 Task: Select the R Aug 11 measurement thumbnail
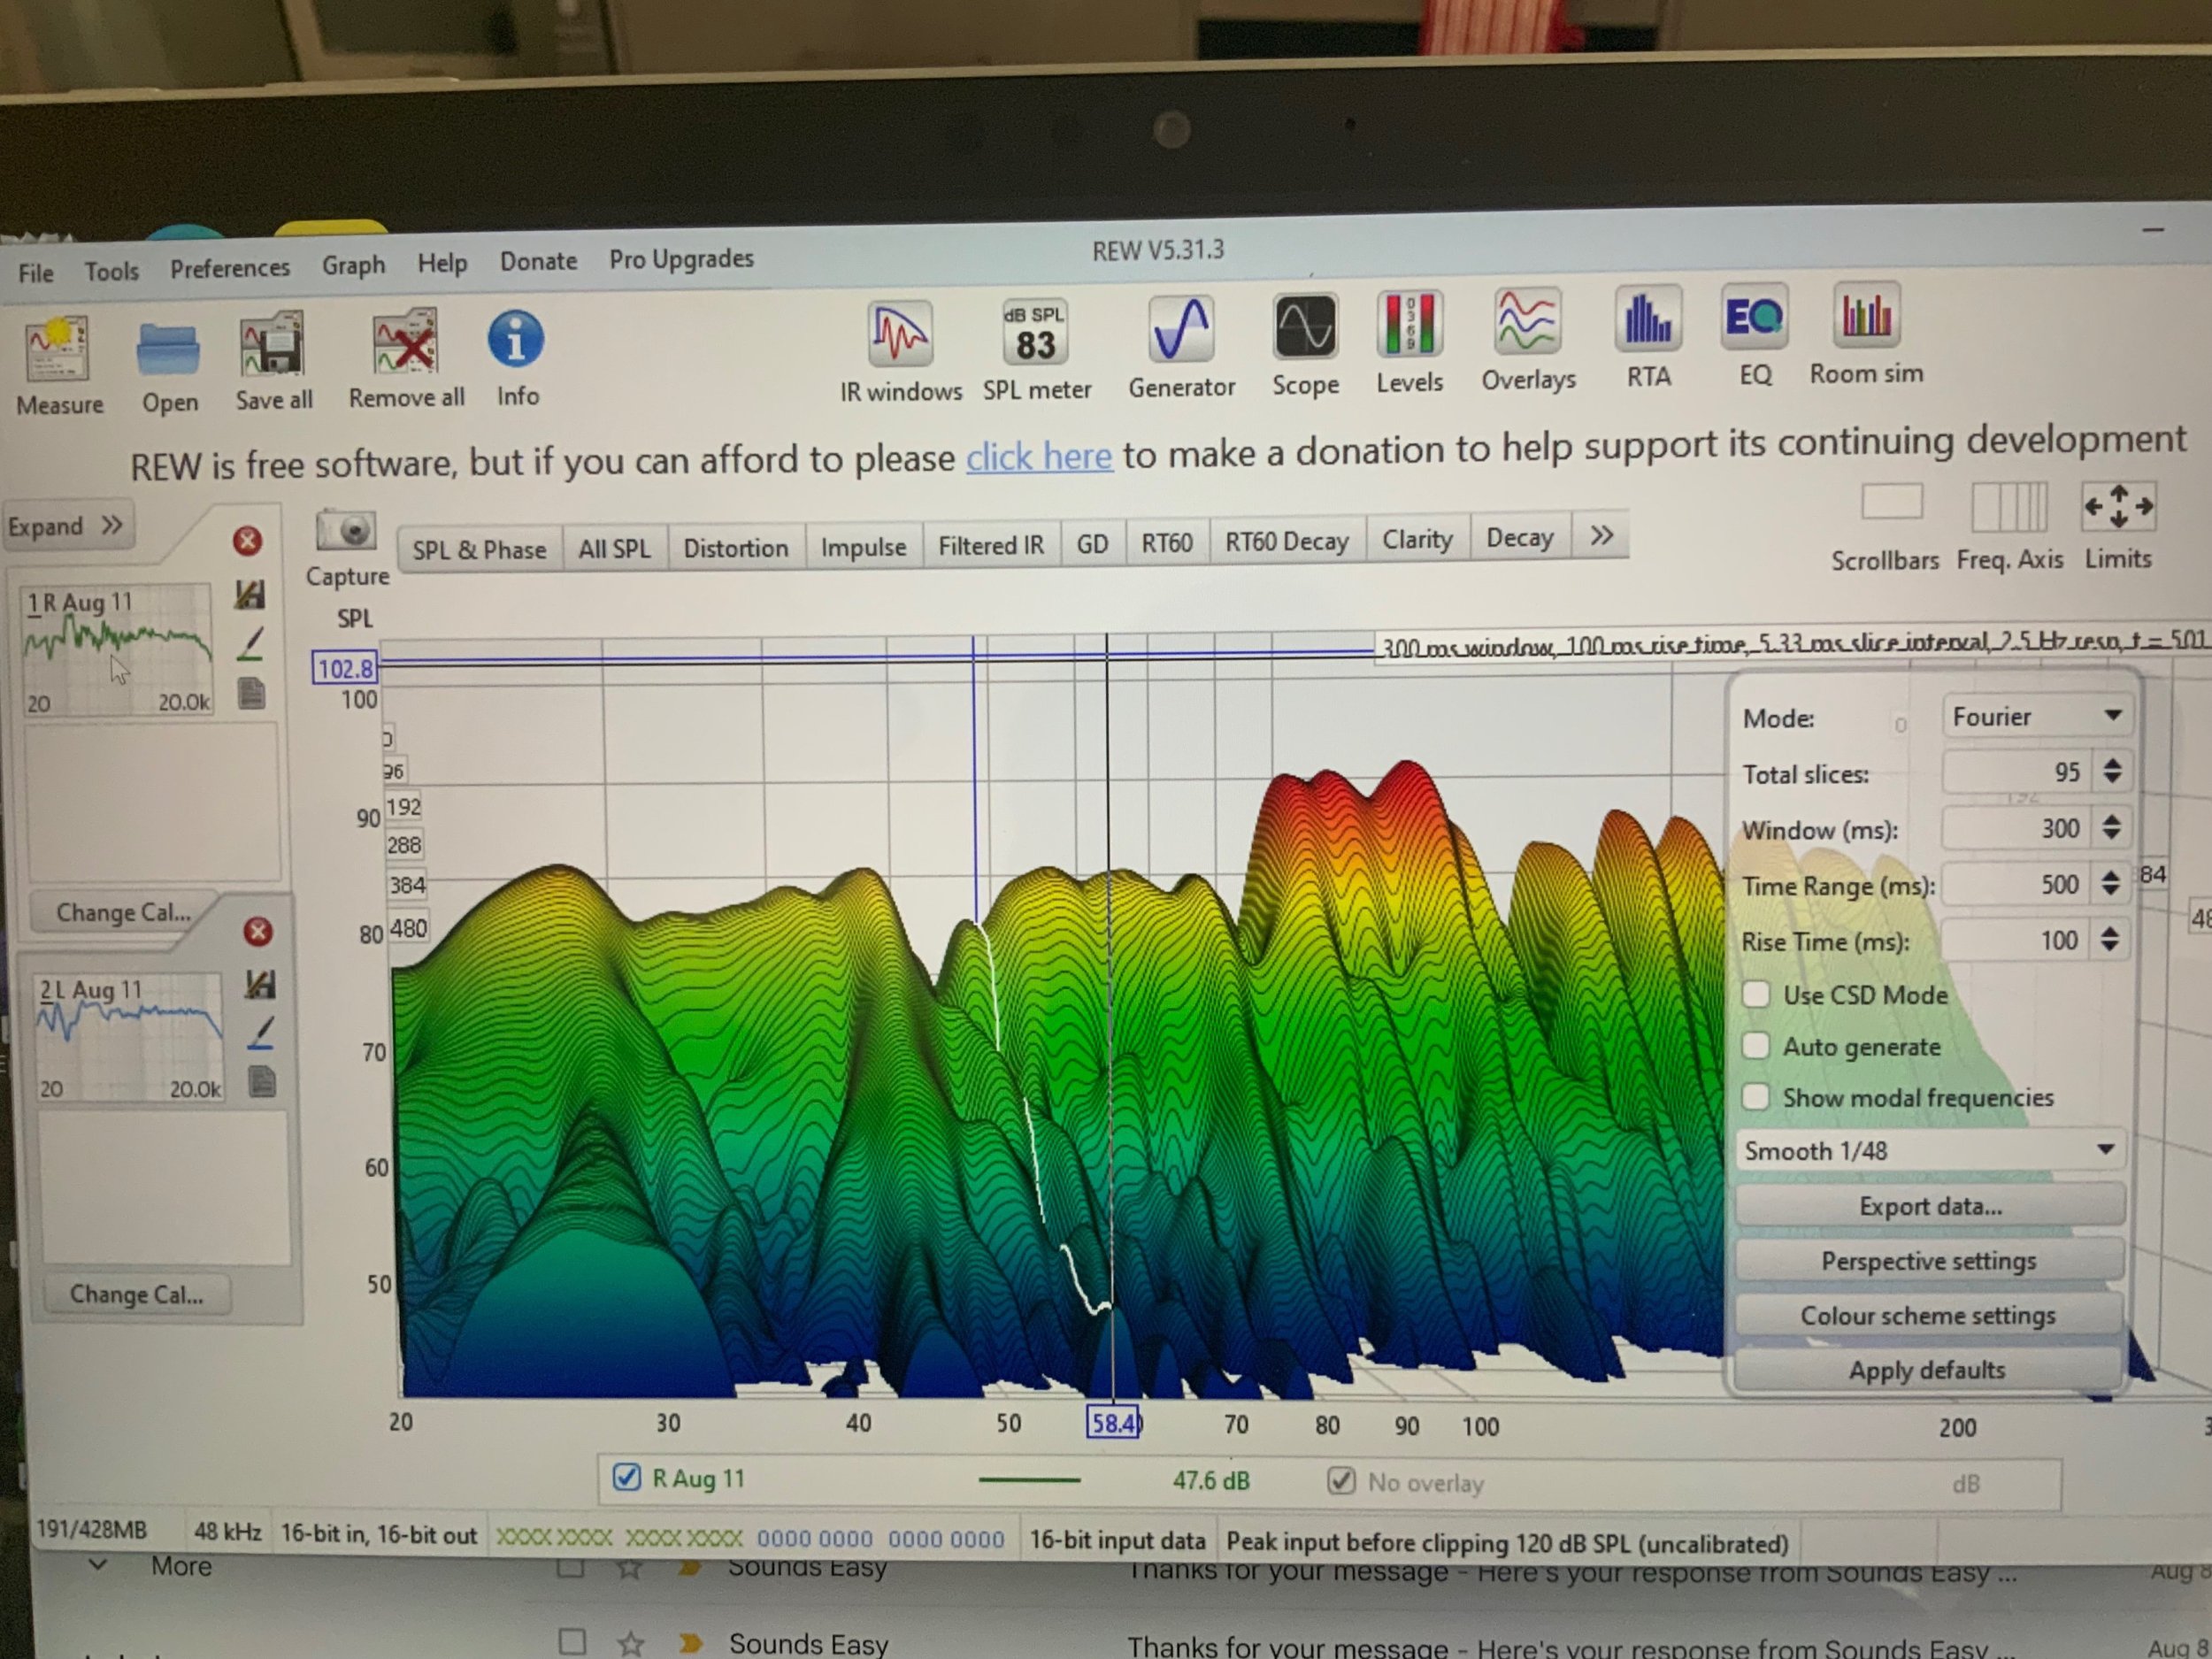[117, 648]
